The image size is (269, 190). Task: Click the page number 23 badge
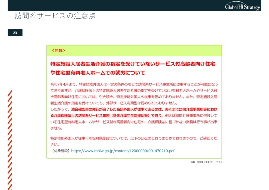(15, 33)
